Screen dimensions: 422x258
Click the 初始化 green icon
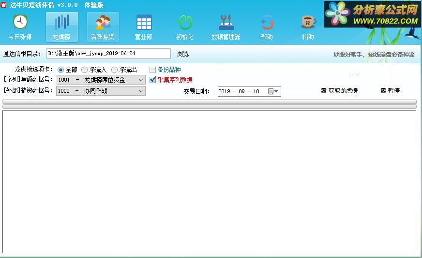coord(185,22)
